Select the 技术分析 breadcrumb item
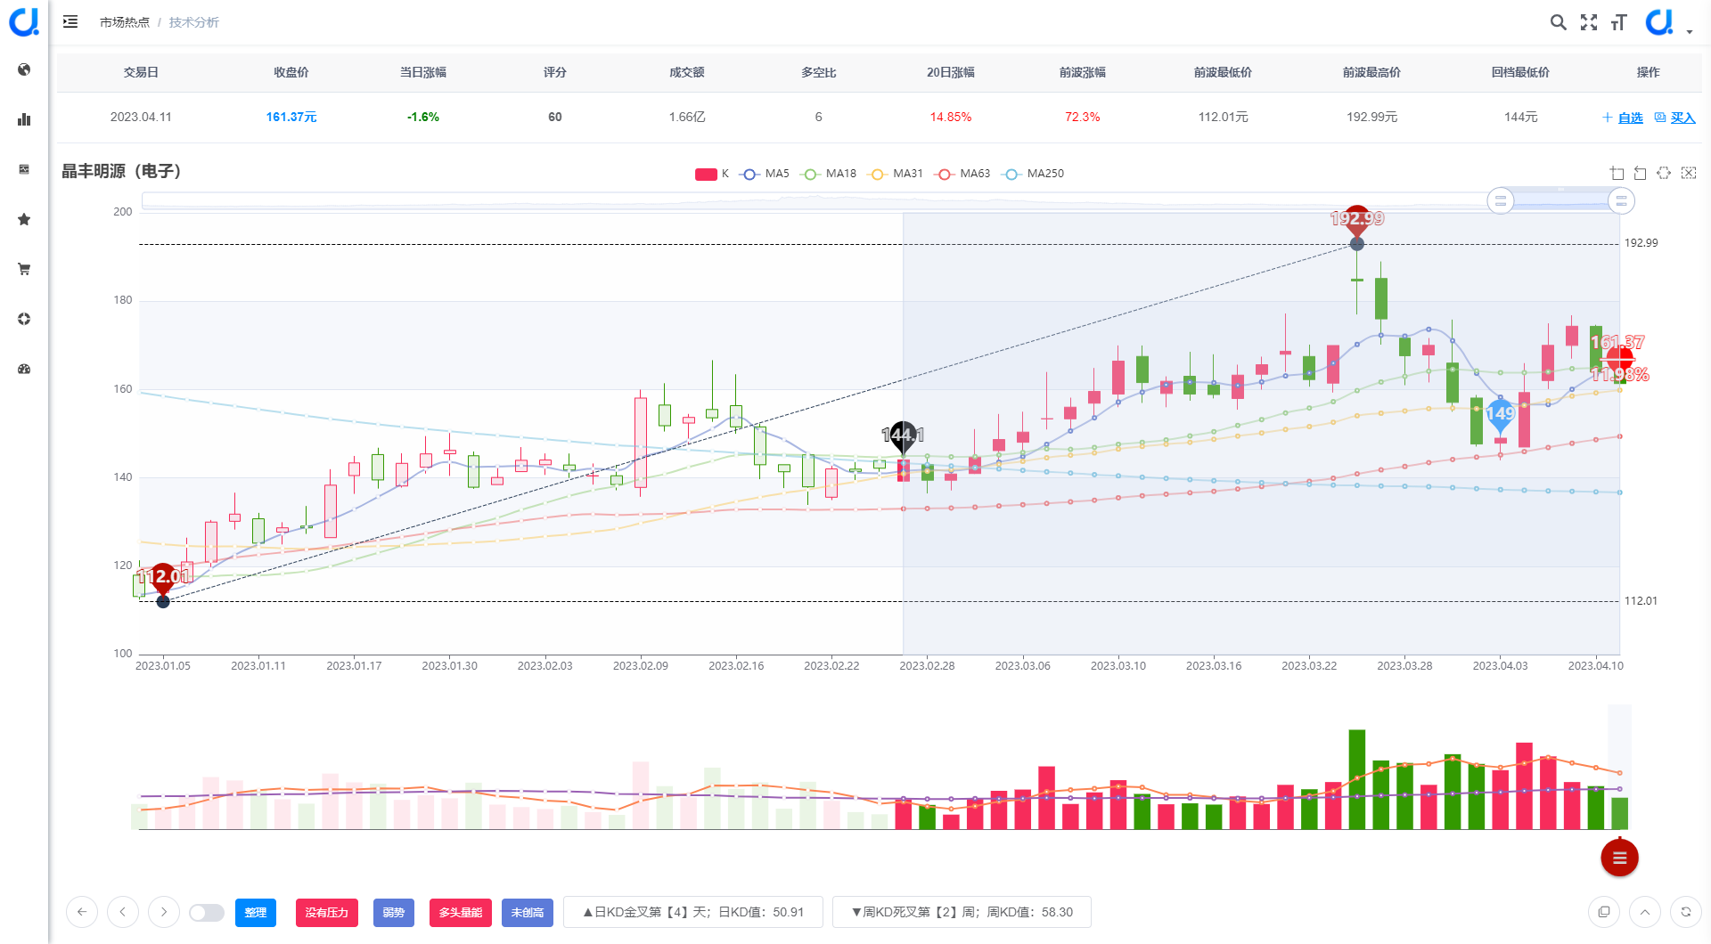 (193, 22)
